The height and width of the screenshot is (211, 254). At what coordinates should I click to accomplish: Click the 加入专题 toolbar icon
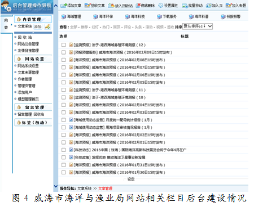(229, 6)
